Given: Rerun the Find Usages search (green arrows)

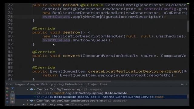Looking at the screenshot, I should pyautogui.click(x=7, y=92).
